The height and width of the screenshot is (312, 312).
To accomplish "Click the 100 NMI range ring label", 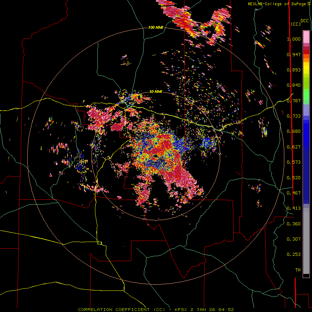I will pyautogui.click(x=155, y=27).
